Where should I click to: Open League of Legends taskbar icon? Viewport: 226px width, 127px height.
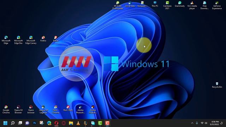[85, 123]
